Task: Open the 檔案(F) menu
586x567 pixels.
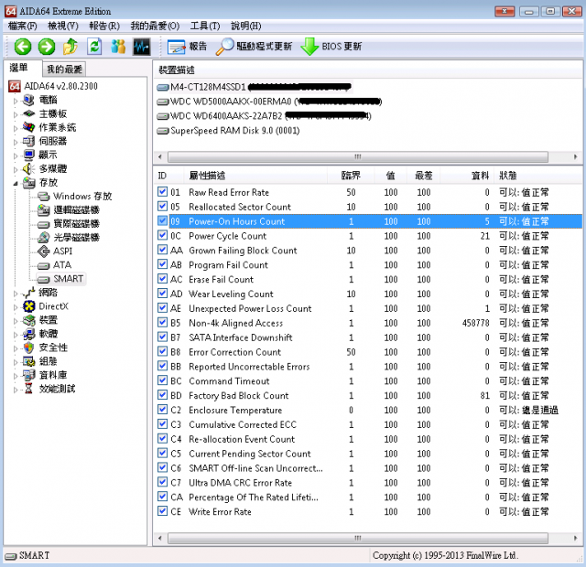Action: coord(22,26)
